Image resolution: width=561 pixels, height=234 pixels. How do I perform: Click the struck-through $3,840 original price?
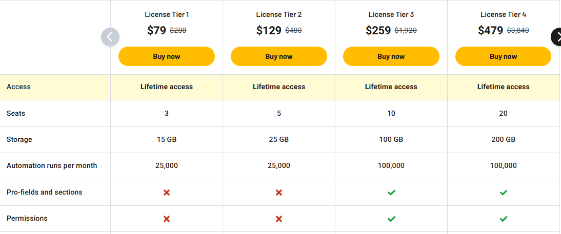pos(517,31)
